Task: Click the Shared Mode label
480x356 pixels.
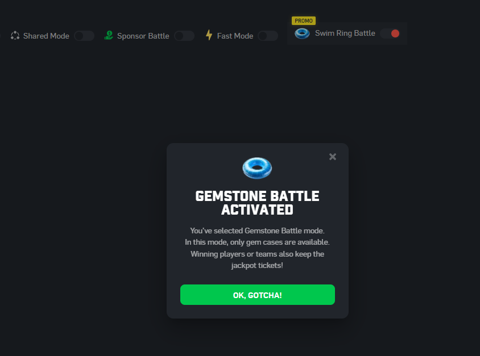Action: 46,36
